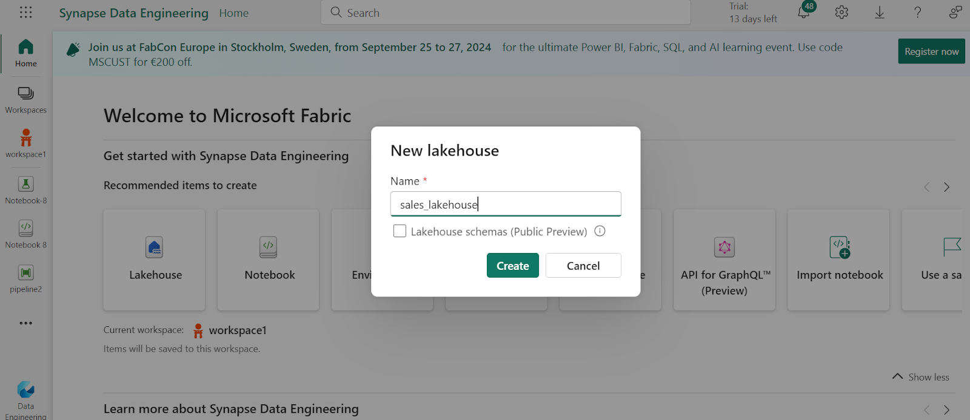Image resolution: width=970 pixels, height=420 pixels.
Task: Click Create button in dialog
Action: pyautogui.click(x=513, y=266)
